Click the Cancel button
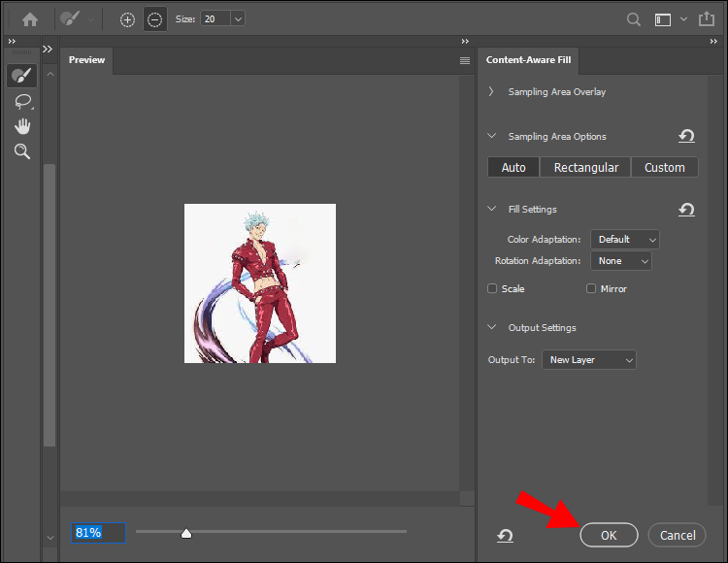 (x=678, y=535)
